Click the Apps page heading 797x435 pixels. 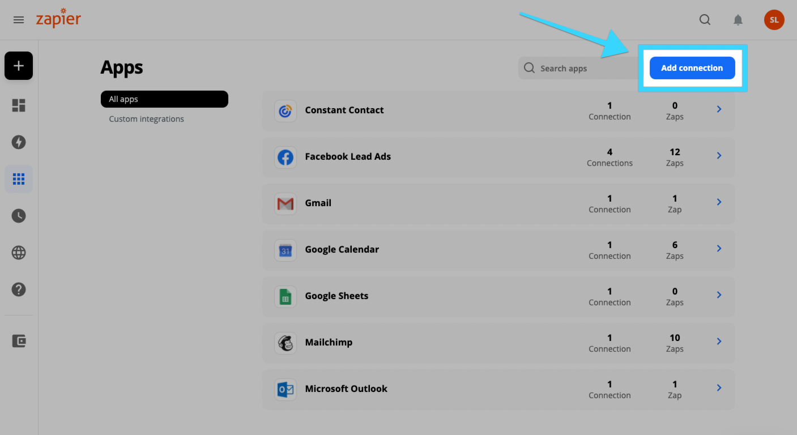point(122,68)
